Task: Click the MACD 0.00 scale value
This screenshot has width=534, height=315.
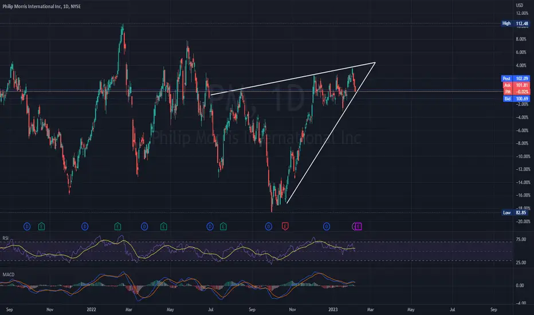Action: click(x=520, y=285)
